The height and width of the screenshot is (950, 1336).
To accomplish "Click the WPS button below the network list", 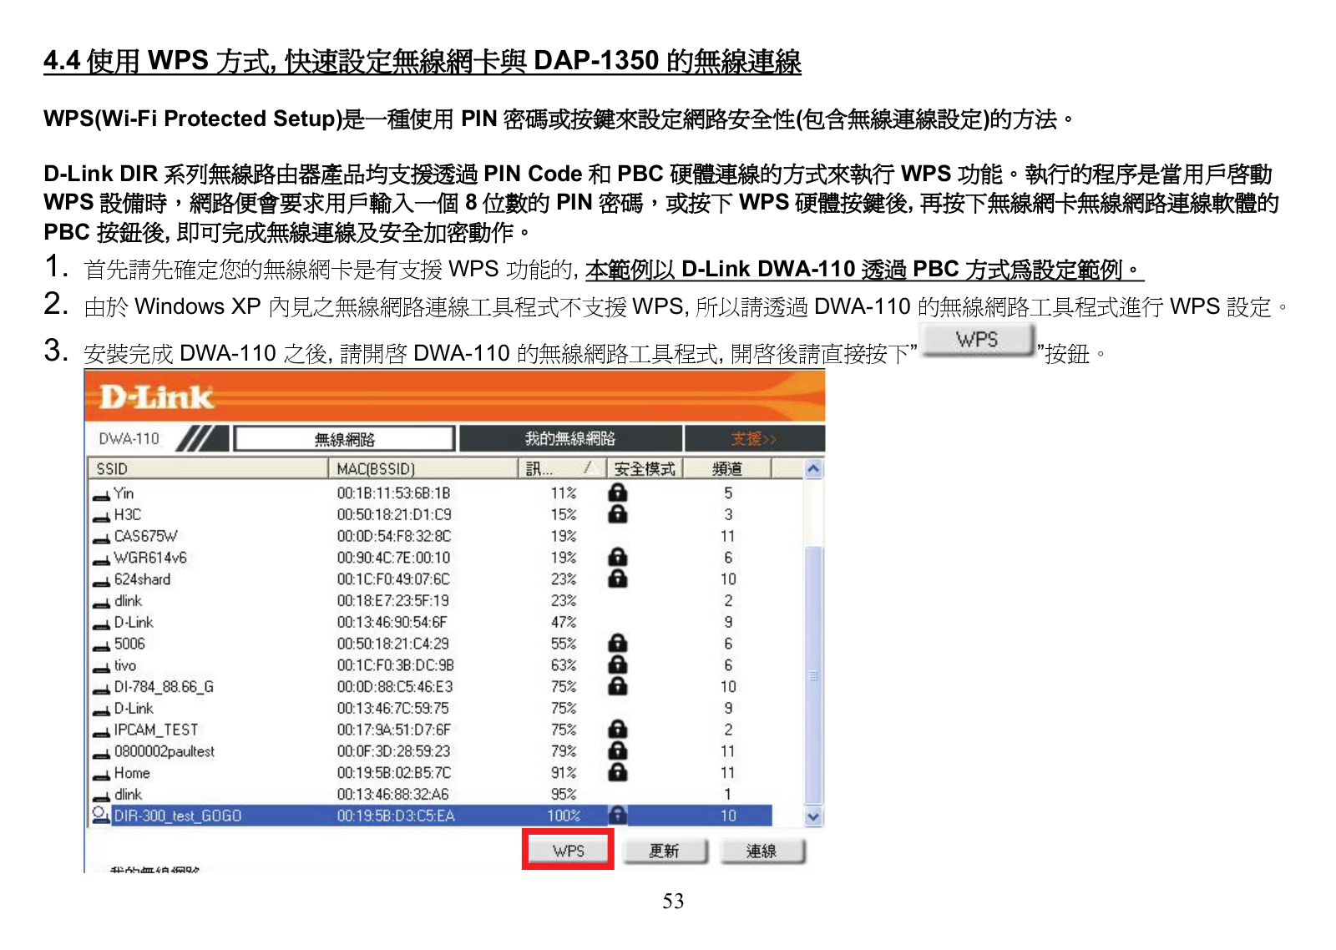I will [568, 850].
